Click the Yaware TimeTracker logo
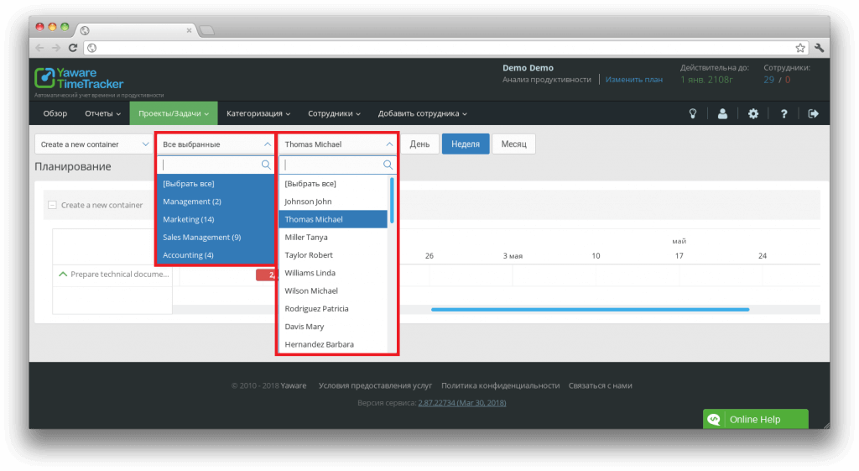This screenshot has width=859, height=471. [79, 78]
